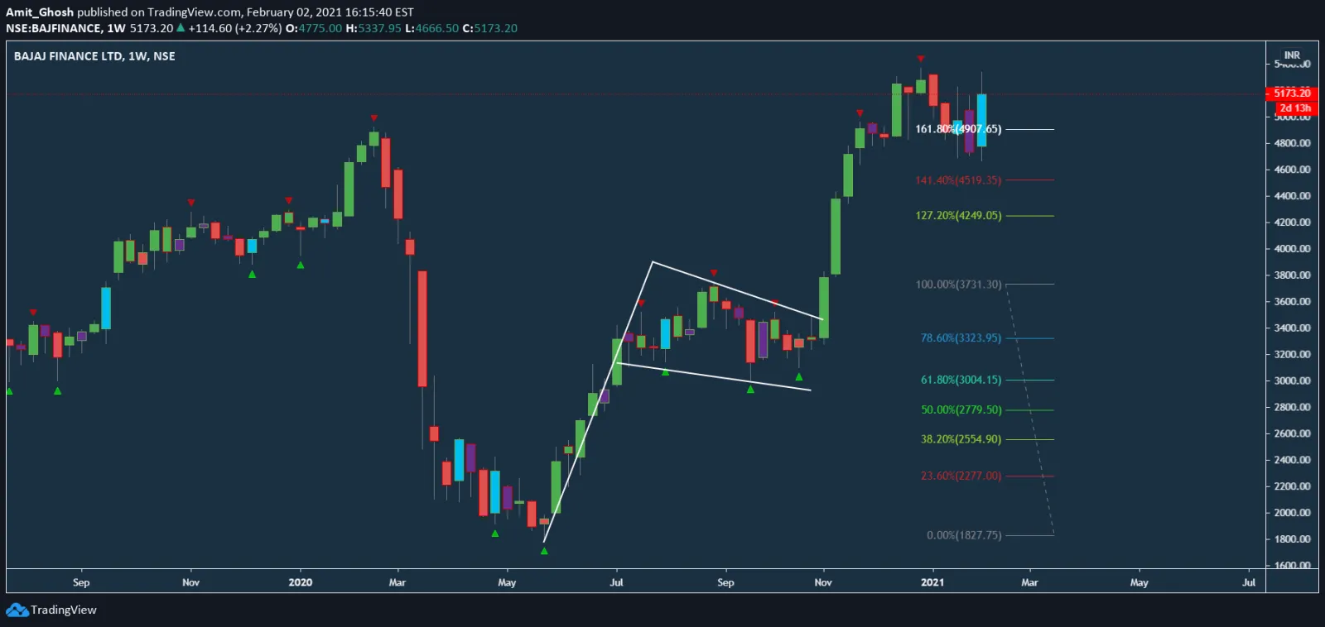
Task: Click the 127.20%(4249.05) Fibonacci extension label
Action: 958,216
